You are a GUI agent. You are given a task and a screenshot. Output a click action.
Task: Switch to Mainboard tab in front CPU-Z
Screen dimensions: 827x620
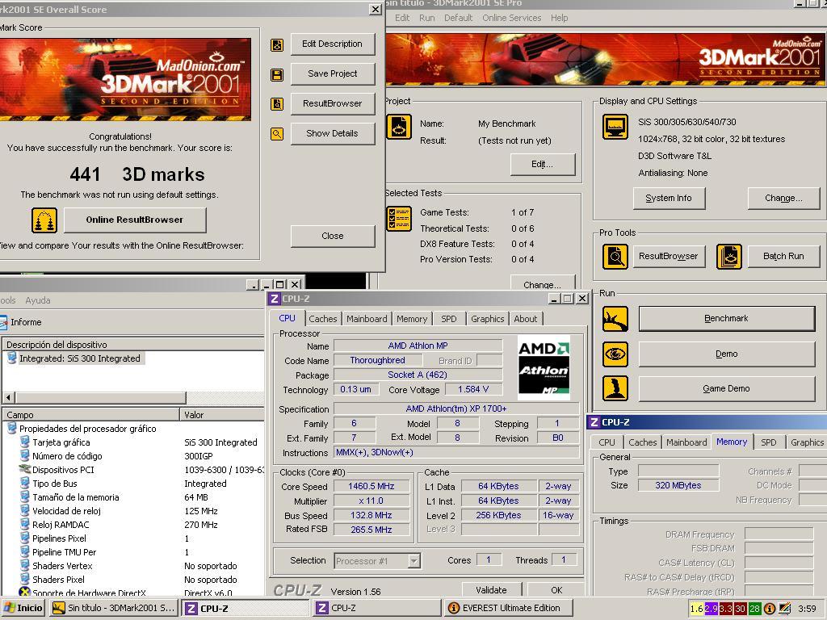tap(367, 319)
